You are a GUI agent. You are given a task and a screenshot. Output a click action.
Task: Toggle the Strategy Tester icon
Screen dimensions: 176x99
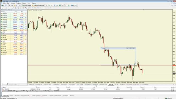(x=20, y=5)
